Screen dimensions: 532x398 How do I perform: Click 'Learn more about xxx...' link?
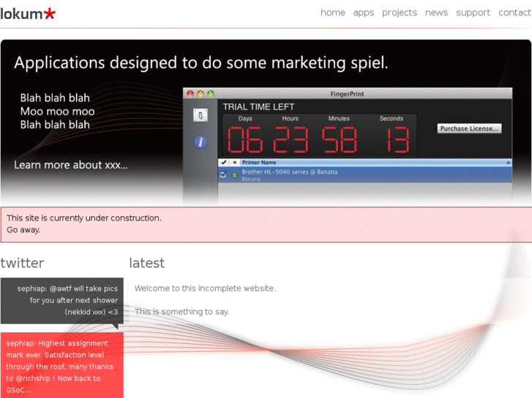[70, 165]
